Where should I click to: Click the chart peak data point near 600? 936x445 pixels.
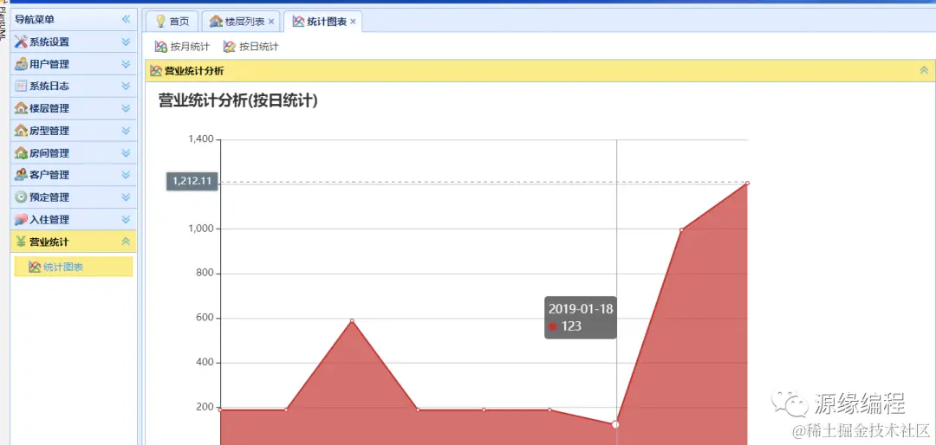pos(352,321)
